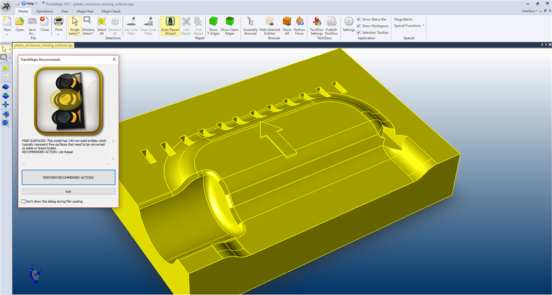Open TechDoc Settings
Screen dimensions: 552x295
(x=316, y=25)
